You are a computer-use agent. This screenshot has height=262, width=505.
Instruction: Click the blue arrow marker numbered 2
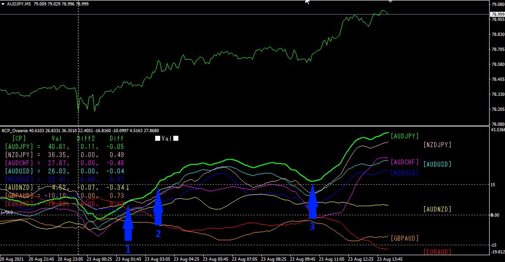(x=158, y=206)
